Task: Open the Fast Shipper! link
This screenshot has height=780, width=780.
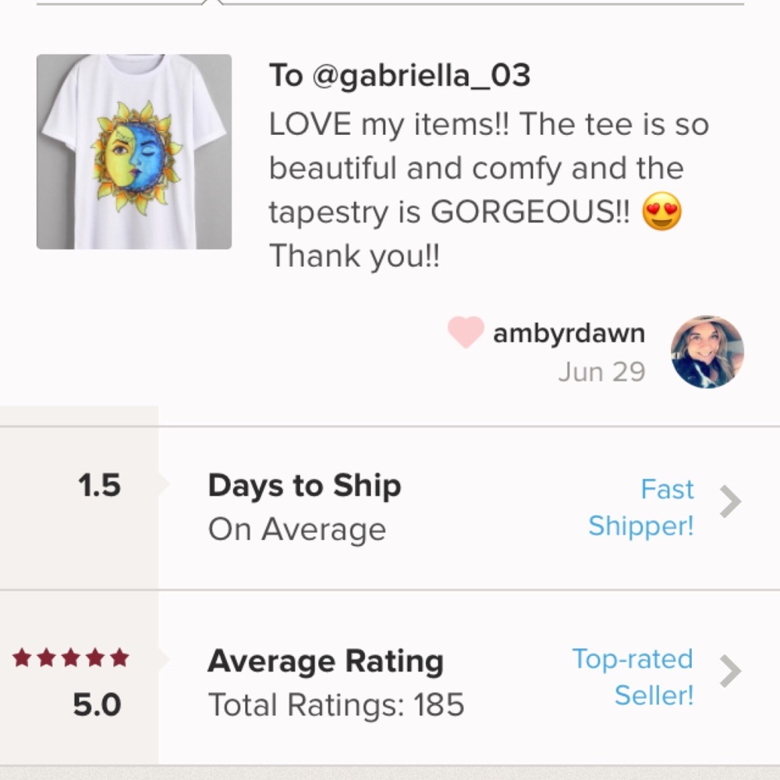Action: (x=640, y=508)
